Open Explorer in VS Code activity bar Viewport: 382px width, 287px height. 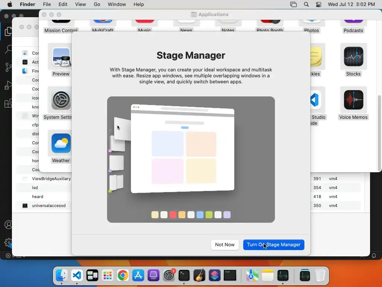pyautogui.click(x=8, y=31)
